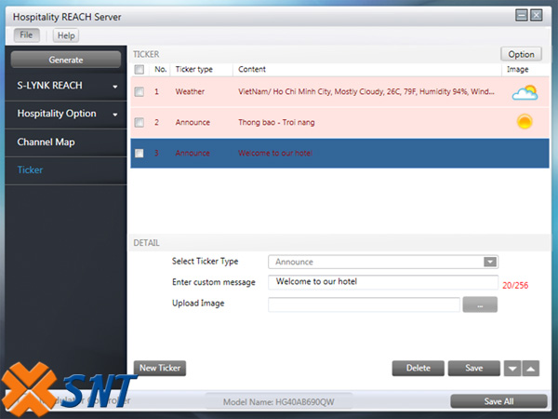Expand the S-LYNK REACH section

(65, 86)
